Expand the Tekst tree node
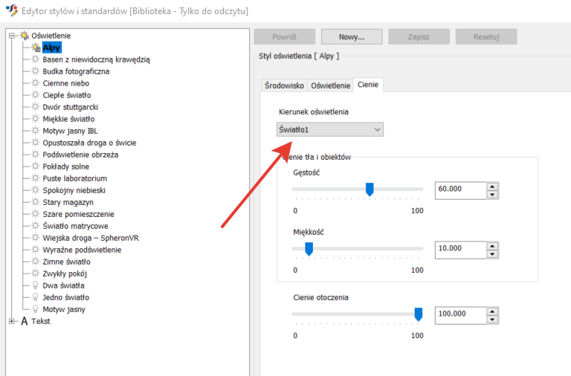 pyautogui.click(x=12, y=321)
